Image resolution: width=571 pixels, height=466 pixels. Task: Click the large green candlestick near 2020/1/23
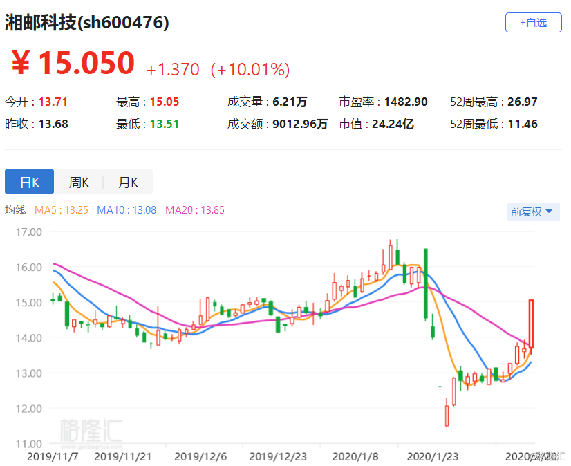[x=425, y=283]
